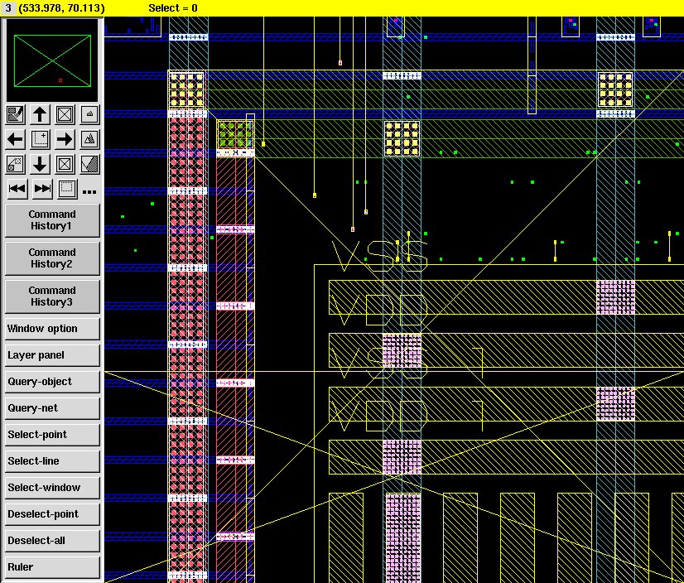Open Command History1
684x583 pixels.
(52, 220)
